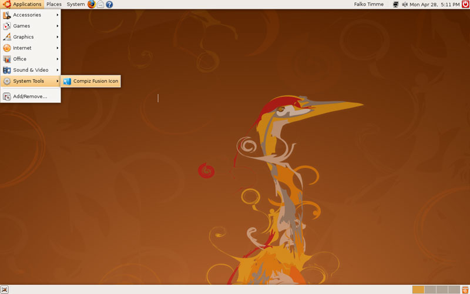The width and height of the screenshot is (470, 294).
Task: Click the network connection tray icon
Action: (x=395, y=4)
